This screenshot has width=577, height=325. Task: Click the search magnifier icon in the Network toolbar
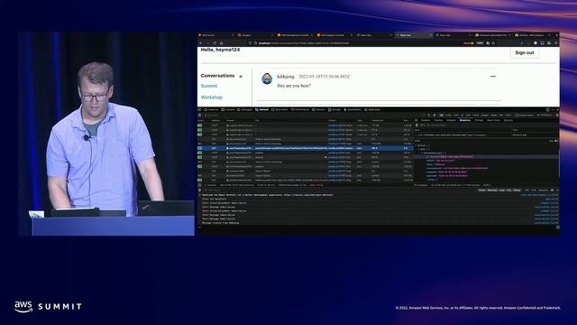coord(429,115)
